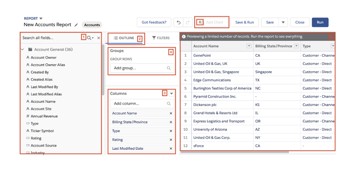Screen dimensions: 358x180
Task: Close the fields search panel with X
Action: [x=99, y=38]
